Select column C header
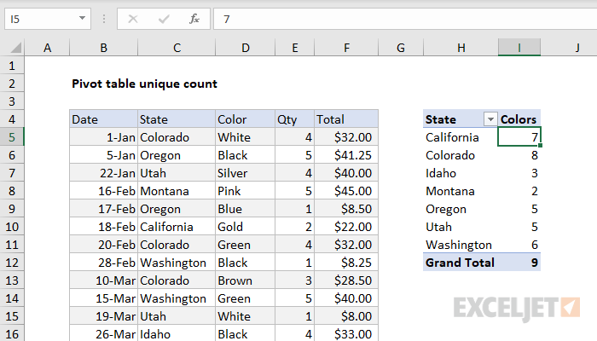The image size is (597, 341). click(176, 49)
